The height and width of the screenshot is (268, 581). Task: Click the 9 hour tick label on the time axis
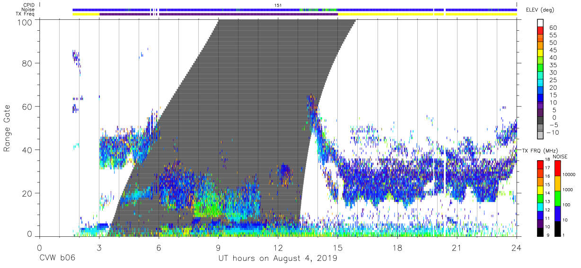tap(218, 248)
